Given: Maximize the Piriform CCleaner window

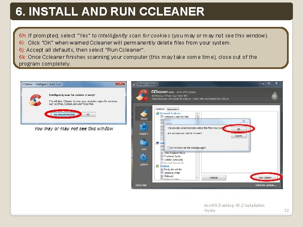Looking at the screenshot, I should click(x=268, y=83).
